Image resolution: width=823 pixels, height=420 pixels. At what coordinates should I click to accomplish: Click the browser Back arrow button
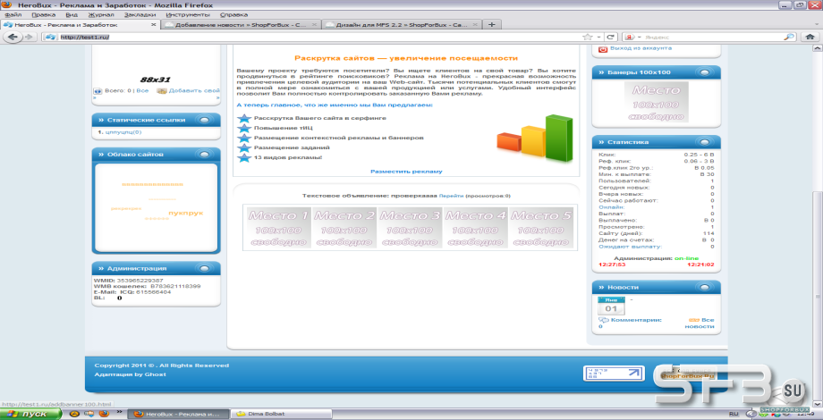click(x=13, y=37)
